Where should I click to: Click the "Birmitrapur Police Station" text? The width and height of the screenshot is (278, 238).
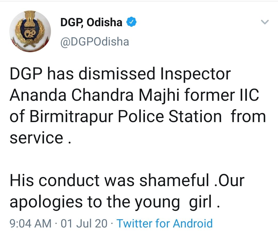click(126, 117)
